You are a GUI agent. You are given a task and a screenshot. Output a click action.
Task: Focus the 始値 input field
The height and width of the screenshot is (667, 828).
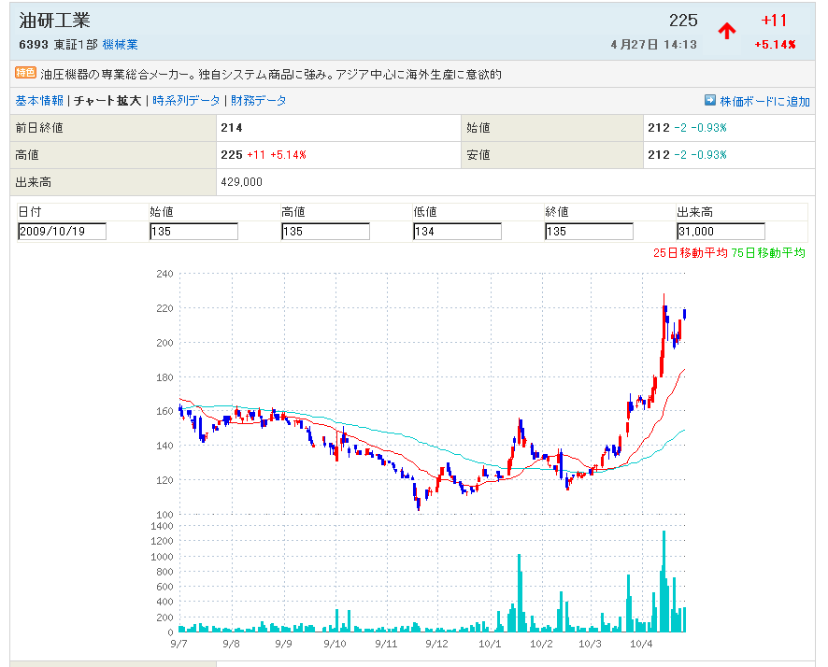pyautogui.click(x=193, y=232)
